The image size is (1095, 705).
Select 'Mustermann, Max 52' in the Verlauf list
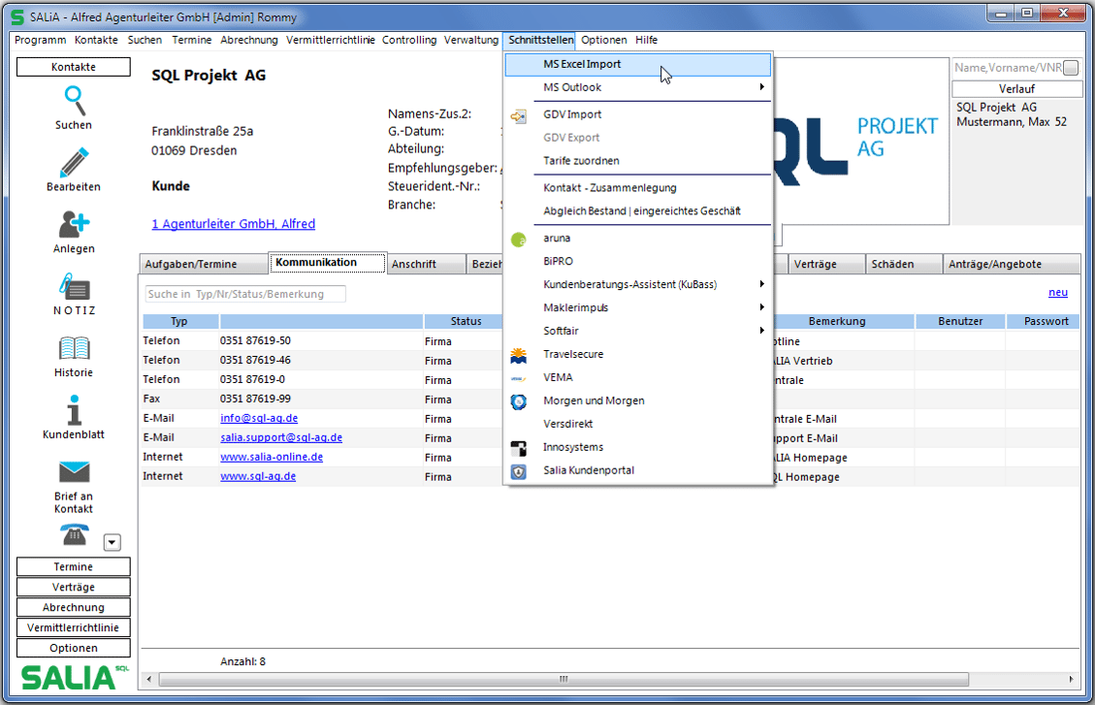point(1012,122)
